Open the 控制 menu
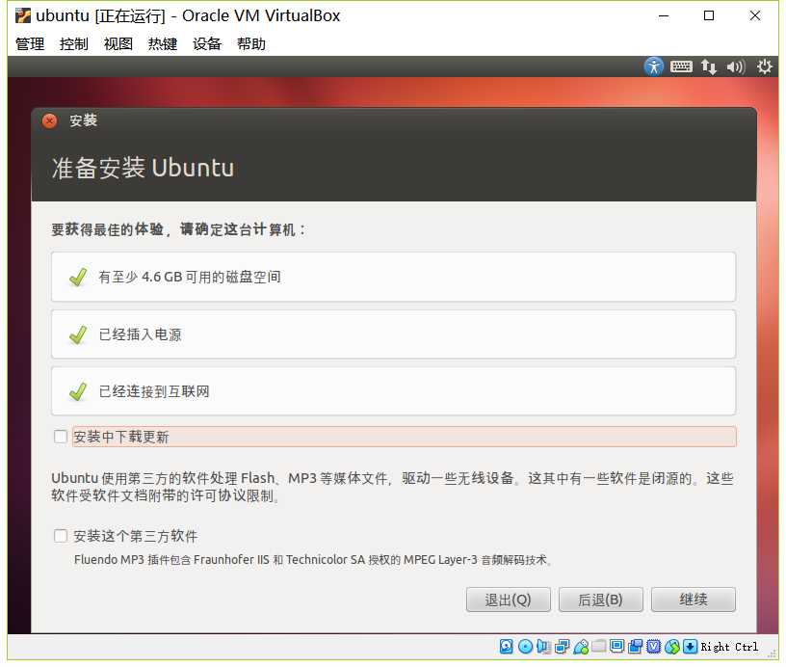This screenshot has width=786, height=667. coord(73,44)
